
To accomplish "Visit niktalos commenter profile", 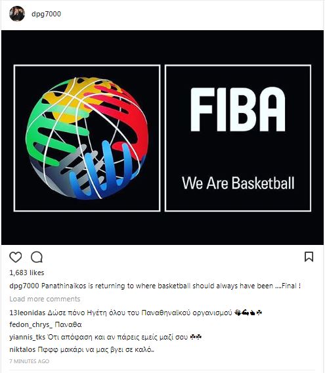I will (x=22, y=349).
